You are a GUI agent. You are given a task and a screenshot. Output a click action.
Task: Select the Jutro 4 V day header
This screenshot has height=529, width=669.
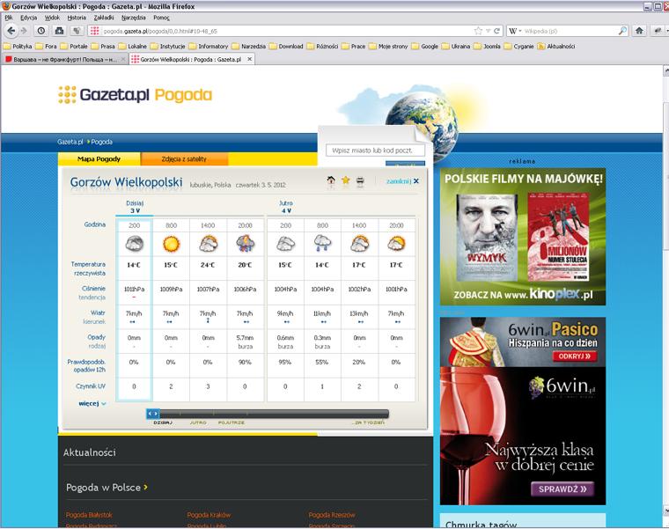pyautogui.click(x=286, y=207)
